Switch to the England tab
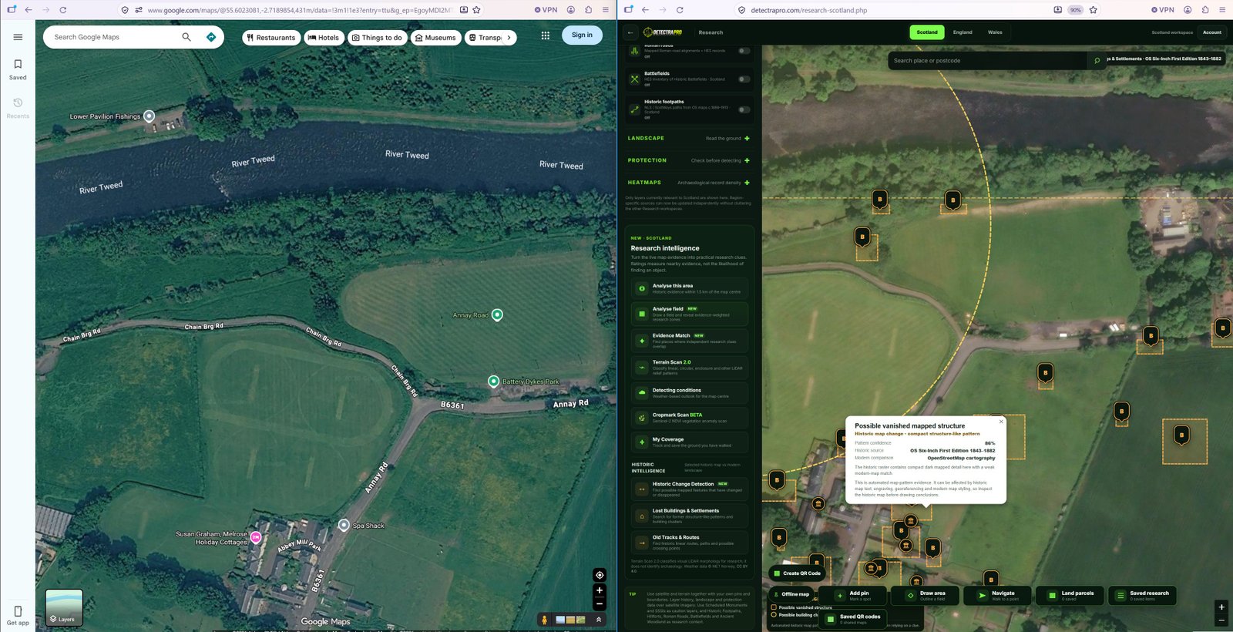The image size is (1233, 632). coord(963,32)
